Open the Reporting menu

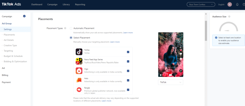[80, 5]
